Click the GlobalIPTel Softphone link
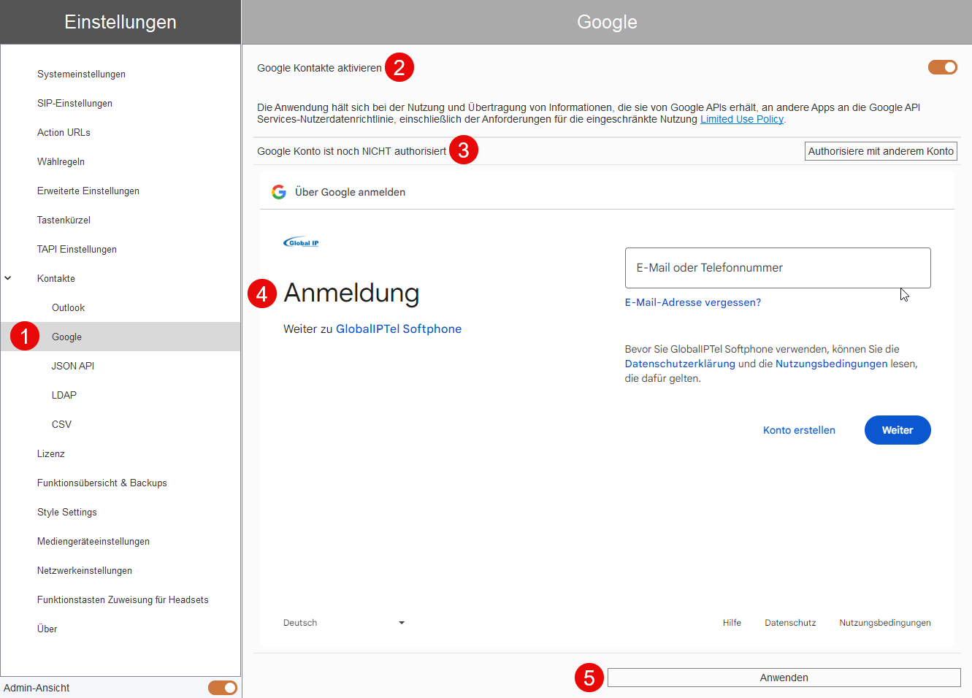 click(399, 329)
